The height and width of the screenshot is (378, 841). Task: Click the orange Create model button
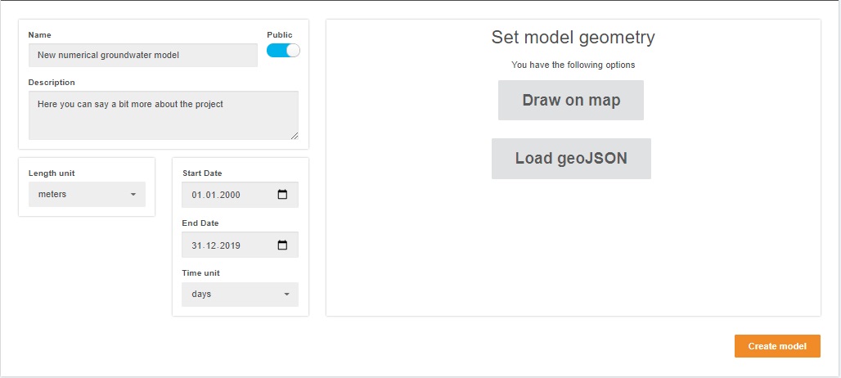777,346
